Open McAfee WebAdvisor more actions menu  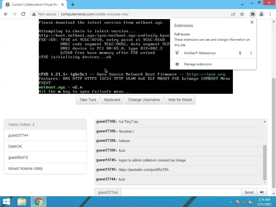(x=251, y=53)
